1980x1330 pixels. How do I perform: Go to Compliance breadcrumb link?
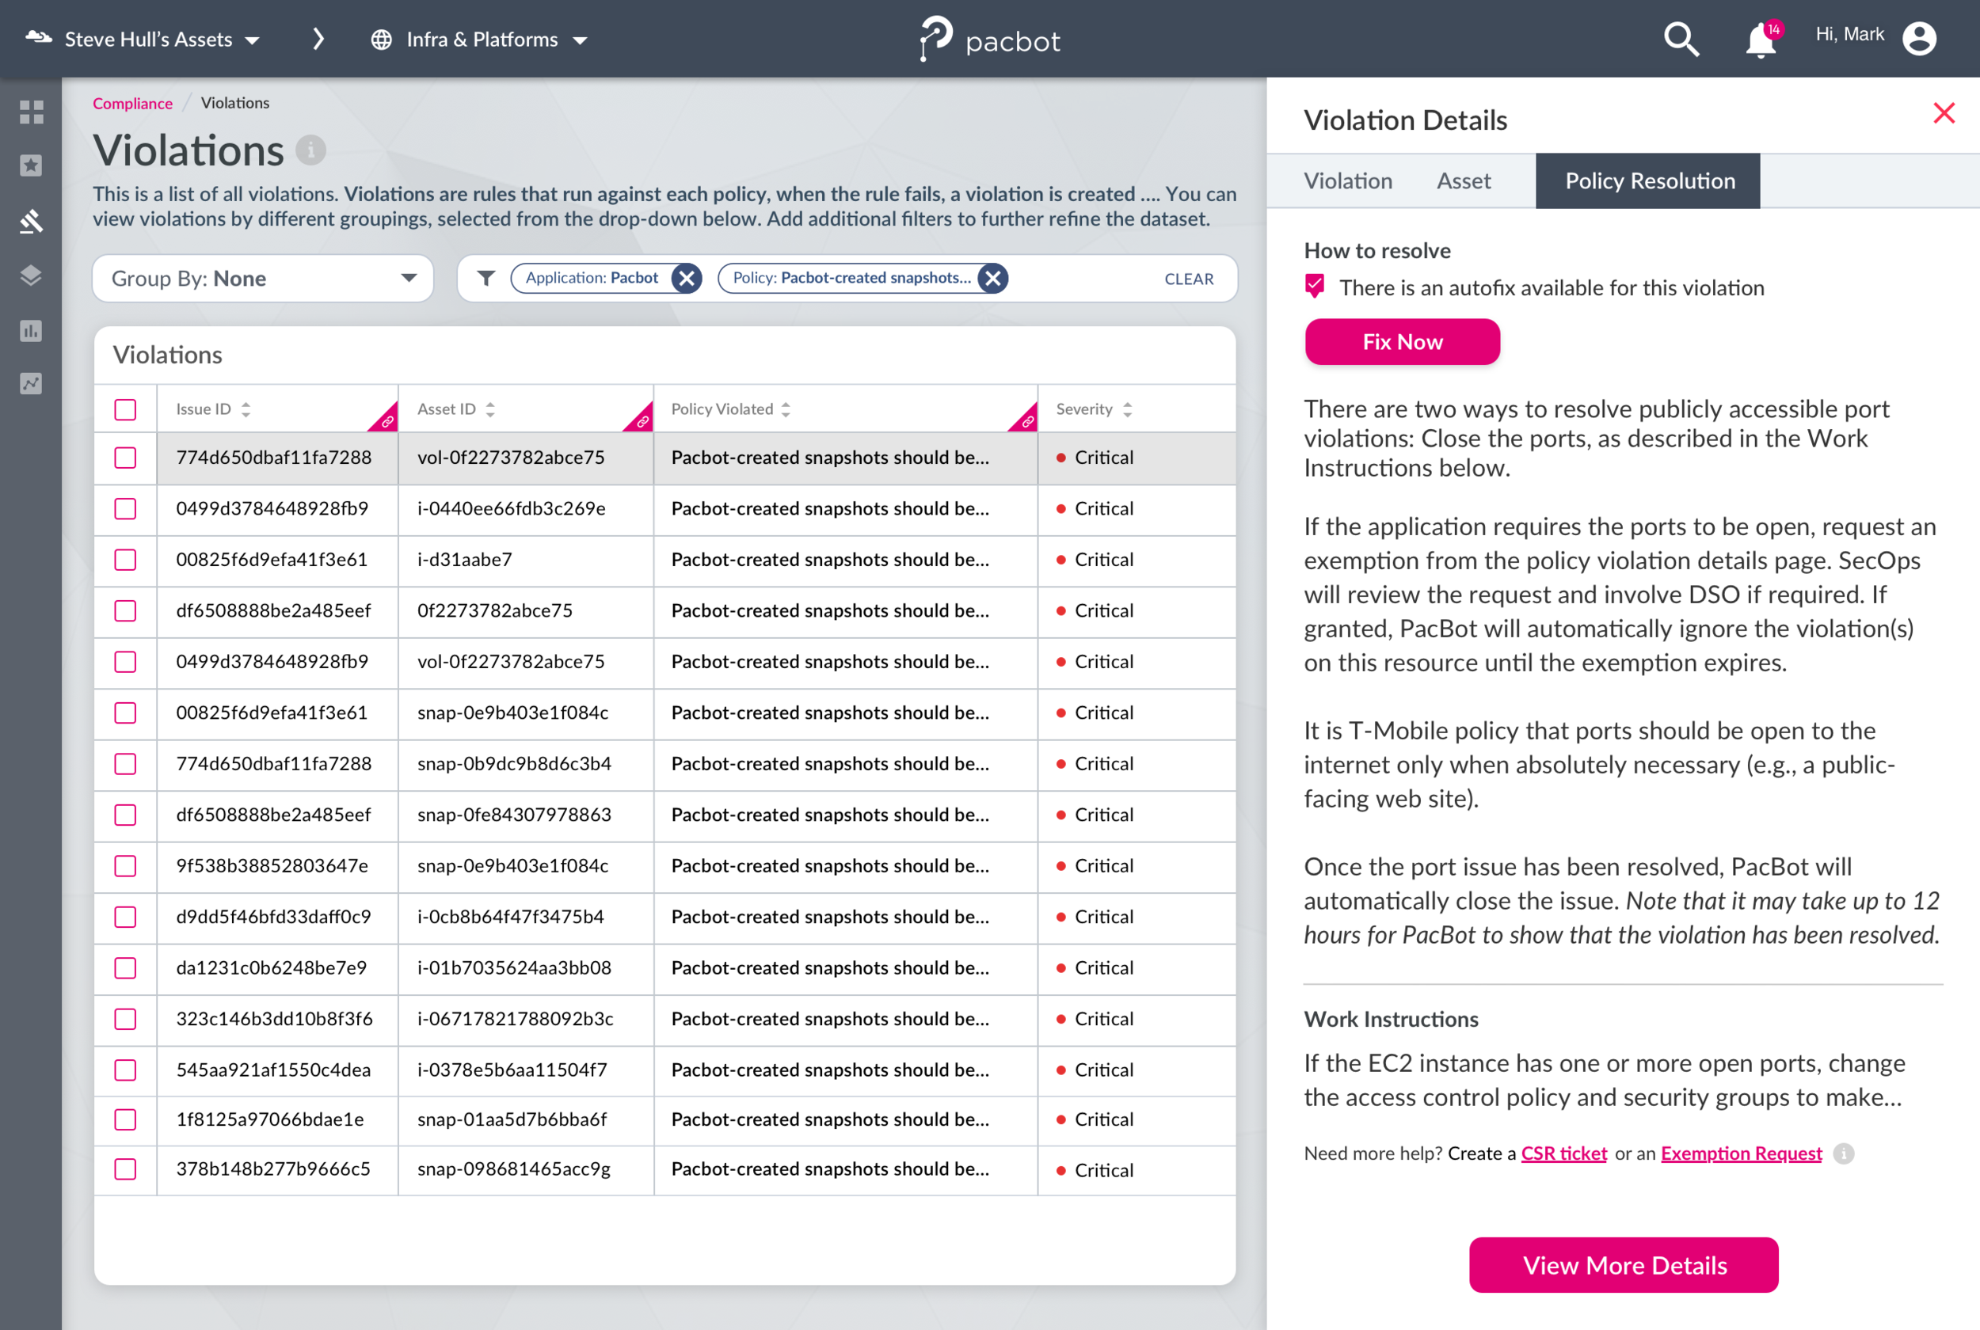click(132, 104)
